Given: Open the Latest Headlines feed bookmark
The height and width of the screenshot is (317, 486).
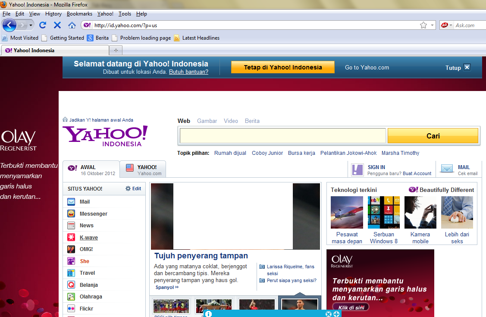Looking at the screenshot, I should (197, 38).
